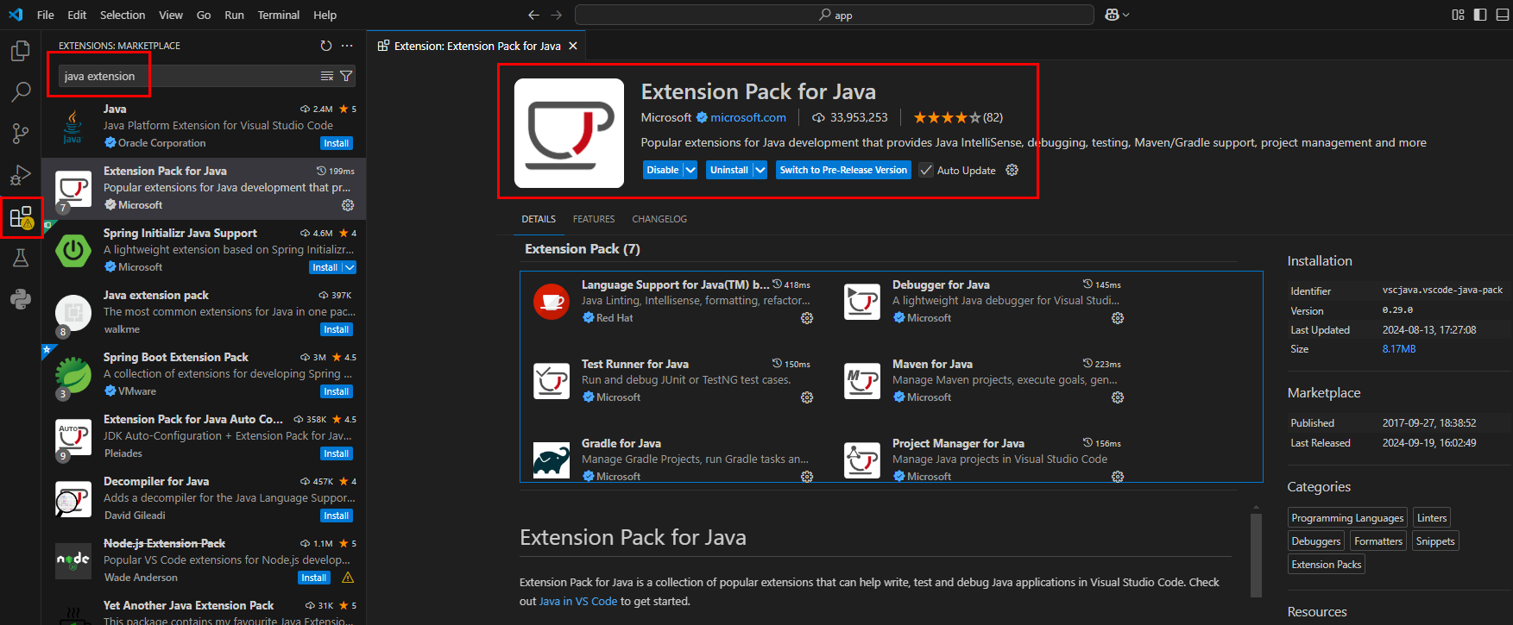Select Programming Languages category tag
This screenshot has height=625, width=1513.
pyautogui.click(x=1347, y=518)
